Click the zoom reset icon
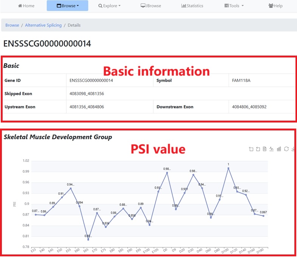Image resolution: width=297 pixels, height=259 pixels. coord(258,149)
